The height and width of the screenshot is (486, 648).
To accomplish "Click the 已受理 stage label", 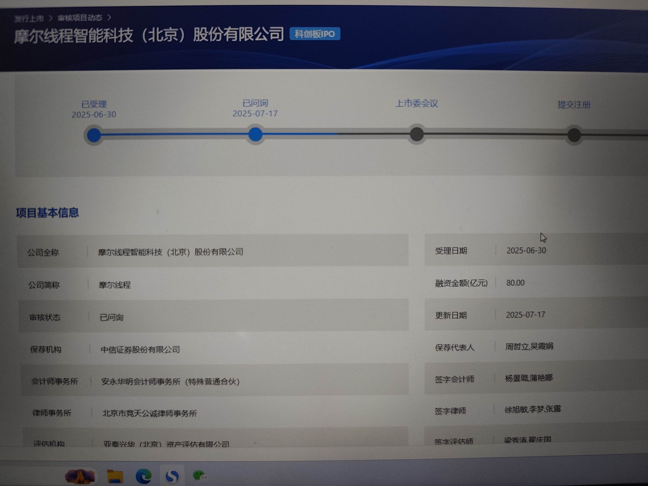I will pos(94,104).
